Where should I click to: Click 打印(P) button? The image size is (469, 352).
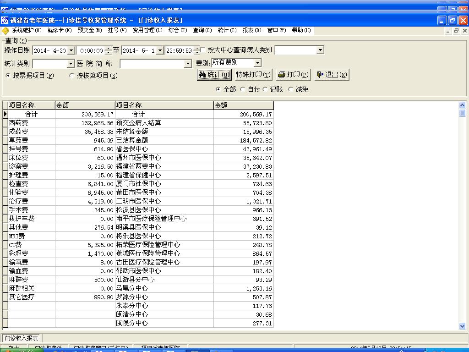[x=293, y=75]
